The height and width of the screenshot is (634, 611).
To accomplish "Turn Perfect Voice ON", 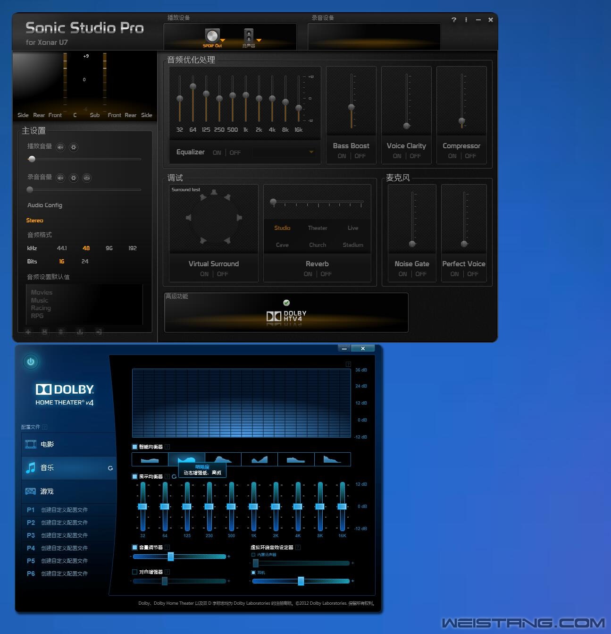I will point(454,274).
